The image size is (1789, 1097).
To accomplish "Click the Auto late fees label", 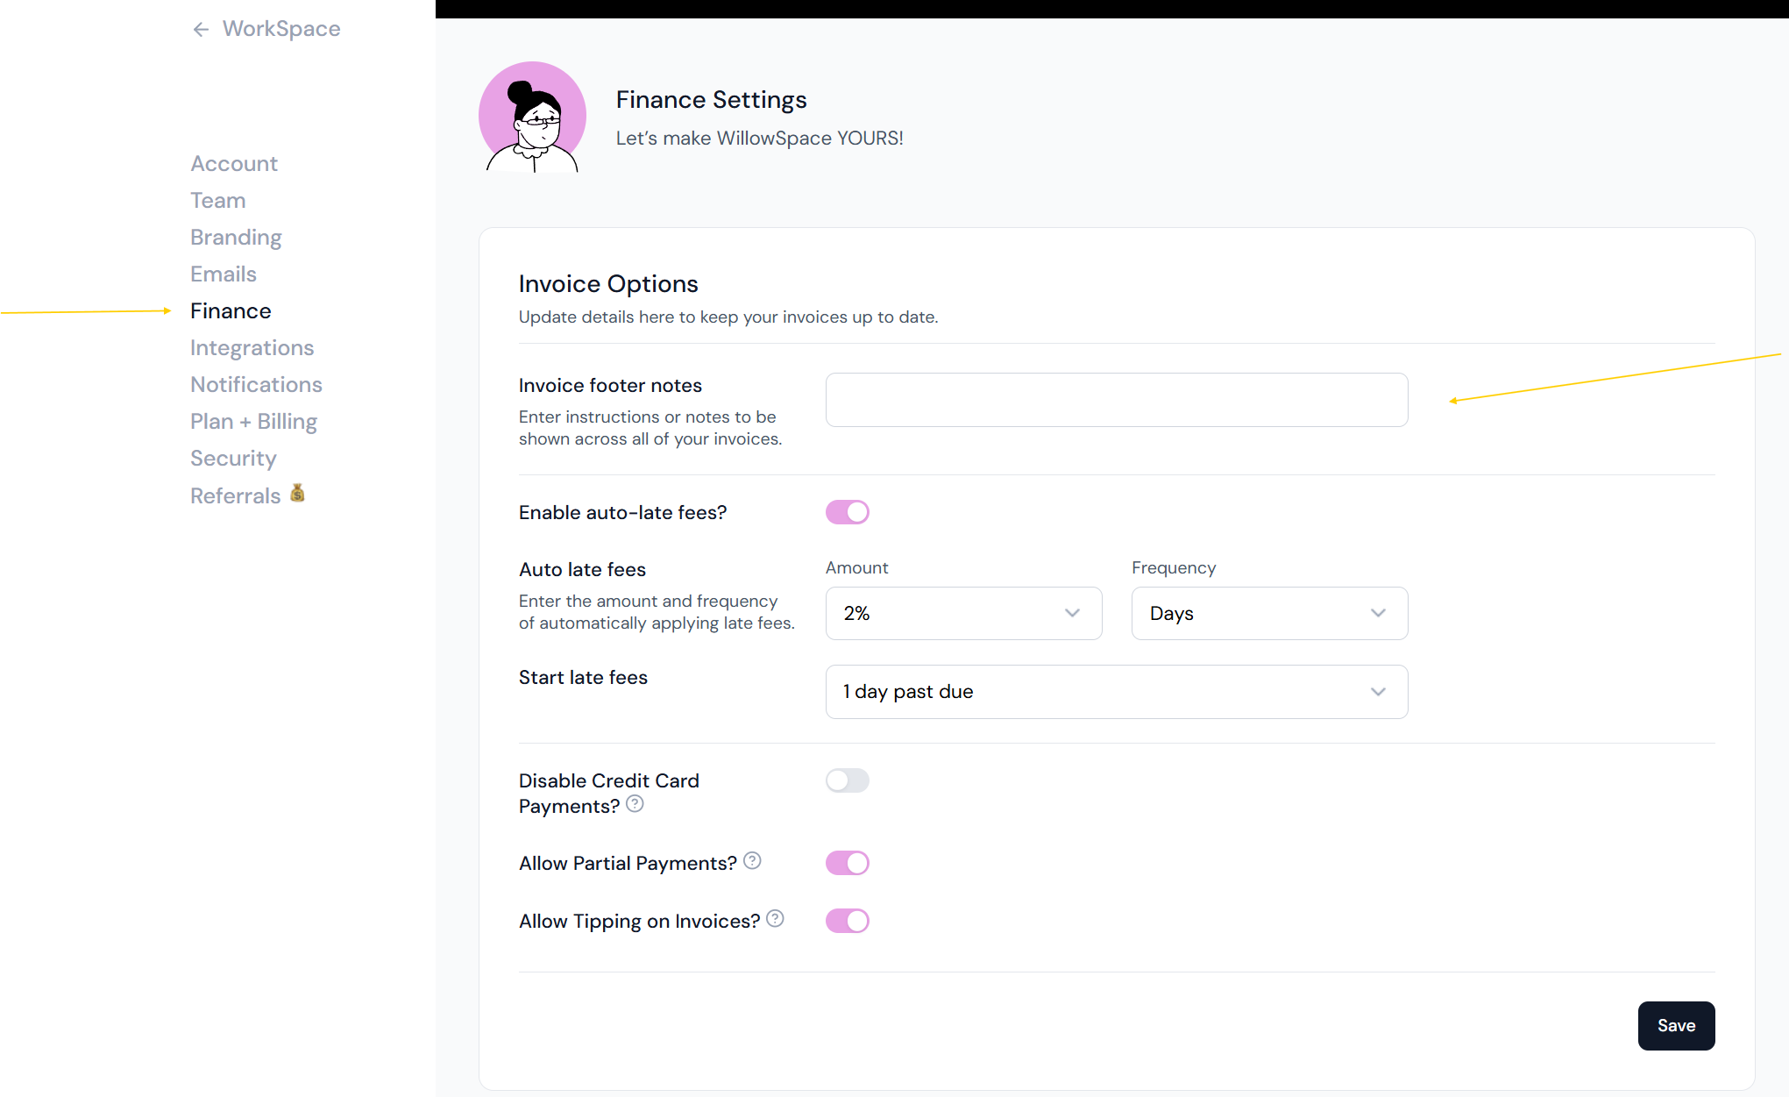I will 582,570.
